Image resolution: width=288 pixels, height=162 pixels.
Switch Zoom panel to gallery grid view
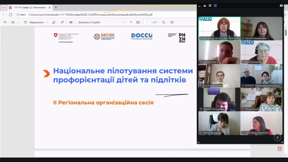point(215,6)
